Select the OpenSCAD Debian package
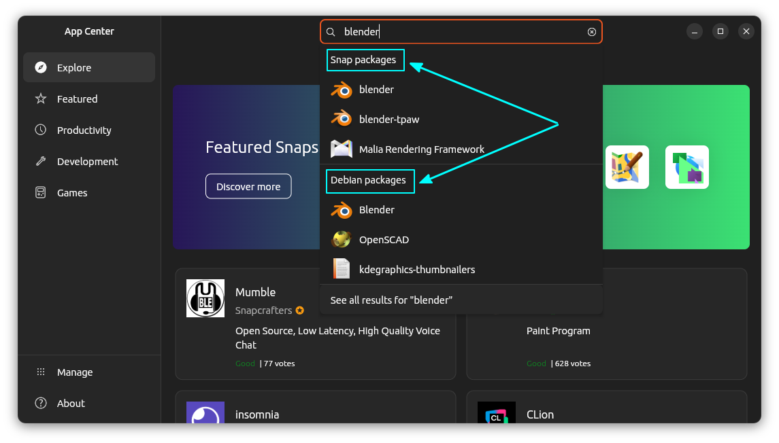 (x=384, y=239)
